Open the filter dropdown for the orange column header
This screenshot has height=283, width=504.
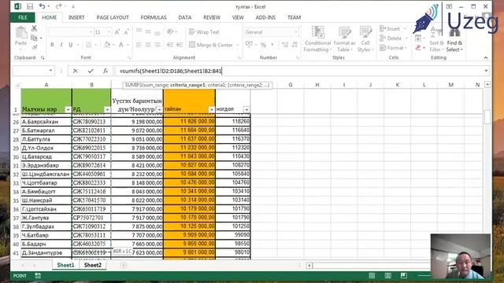pyautogui.click(x=211, y=110)
